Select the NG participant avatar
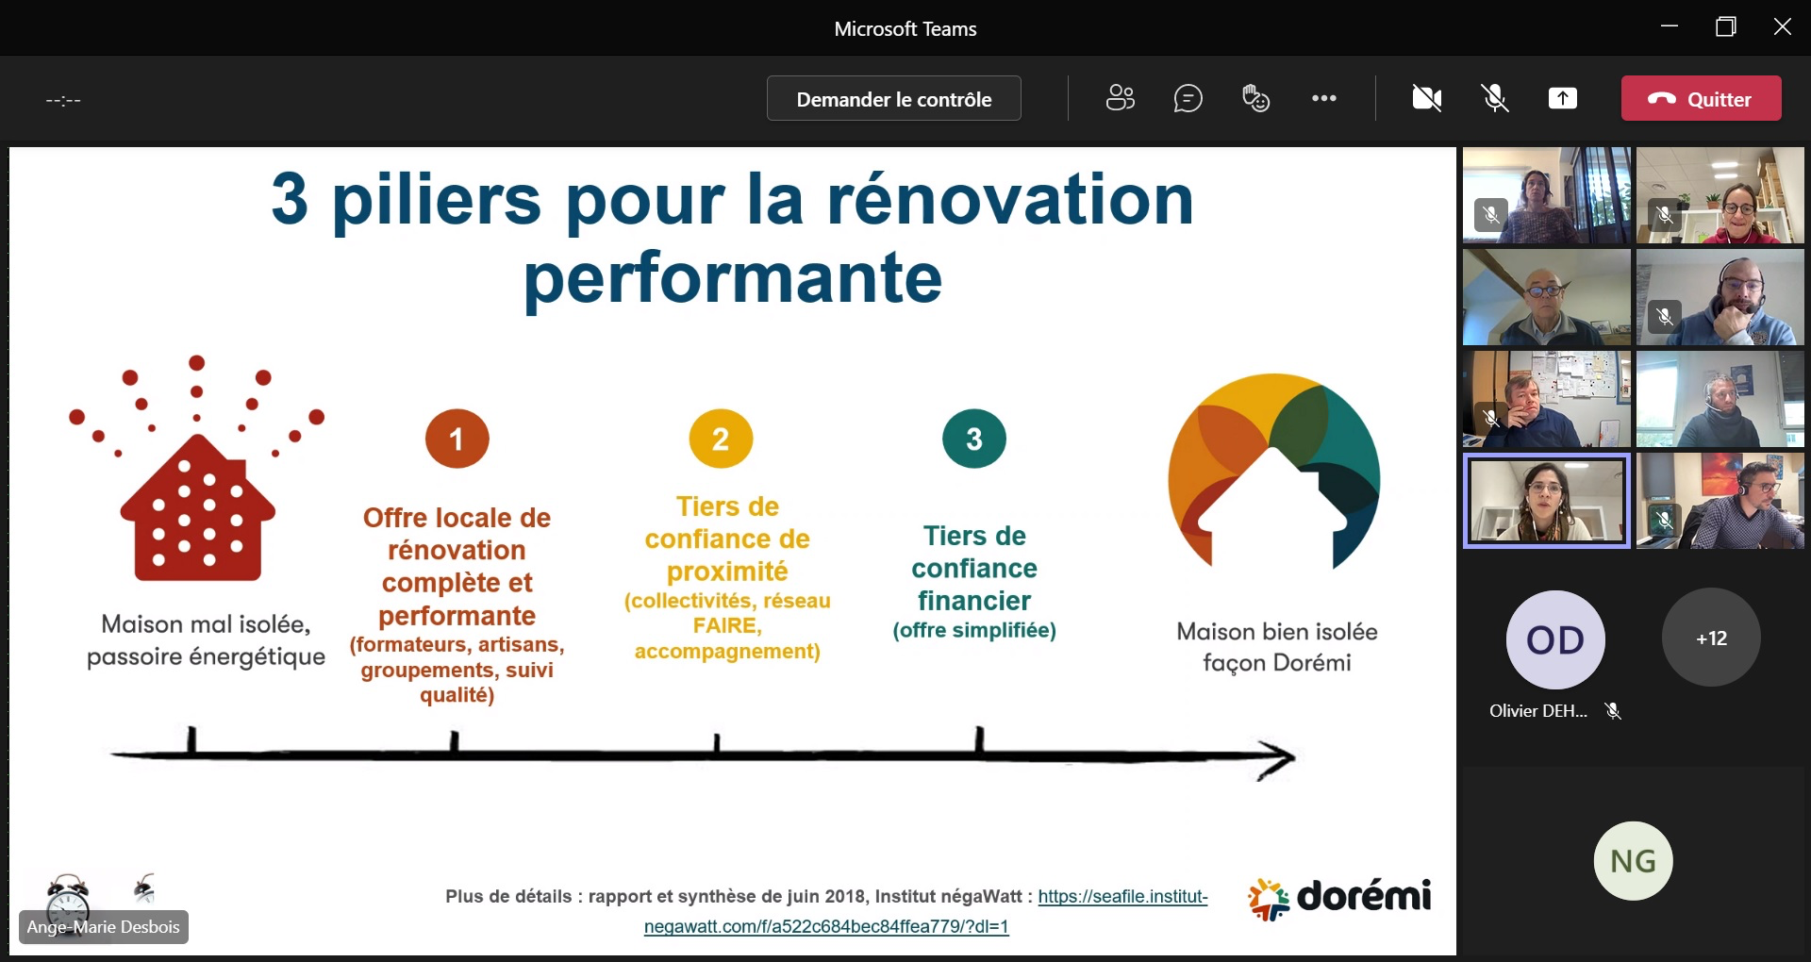Screen dimensions: 1811x962 coord(1633,861)
